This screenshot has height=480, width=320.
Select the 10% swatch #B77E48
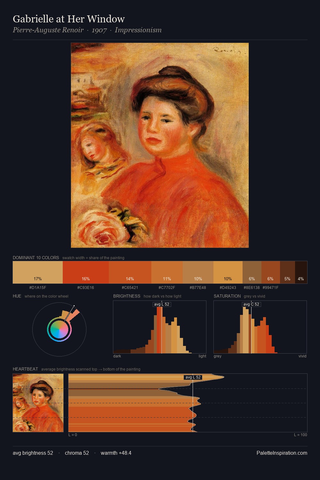198,272
